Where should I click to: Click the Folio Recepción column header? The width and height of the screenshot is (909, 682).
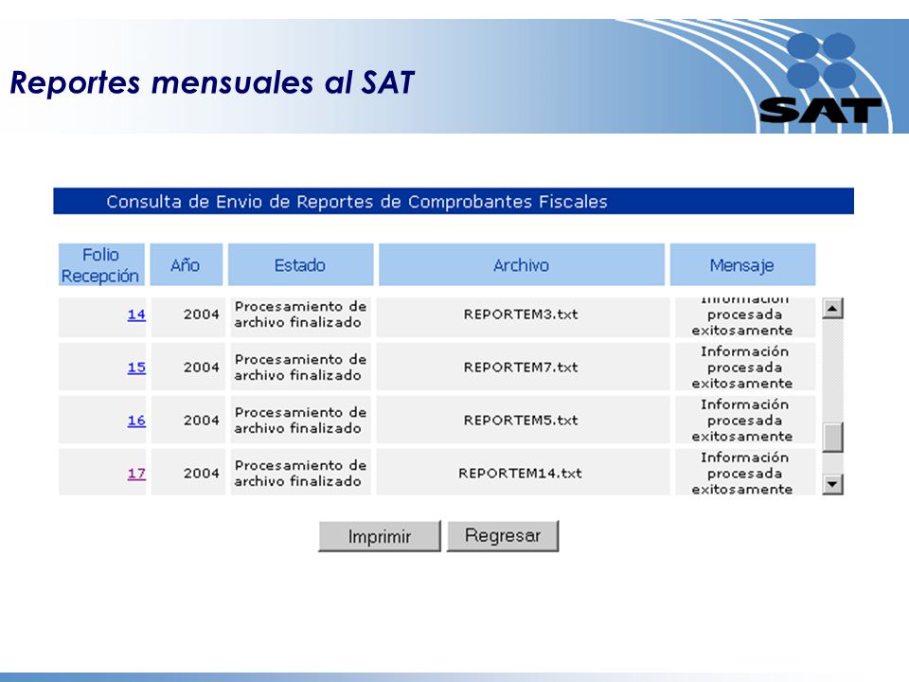[101, 265]
